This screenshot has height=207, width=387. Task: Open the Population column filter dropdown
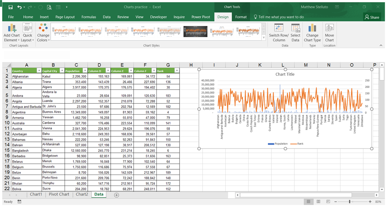click(84, 71)
